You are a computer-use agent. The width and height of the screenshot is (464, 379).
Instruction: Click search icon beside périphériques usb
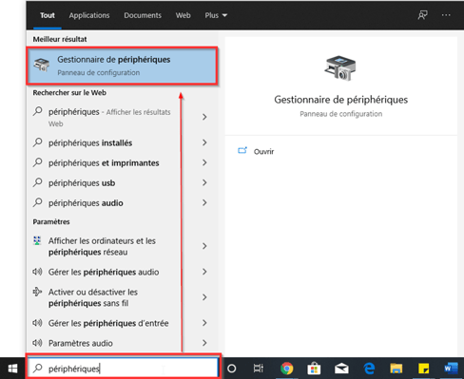pos(37,182)
